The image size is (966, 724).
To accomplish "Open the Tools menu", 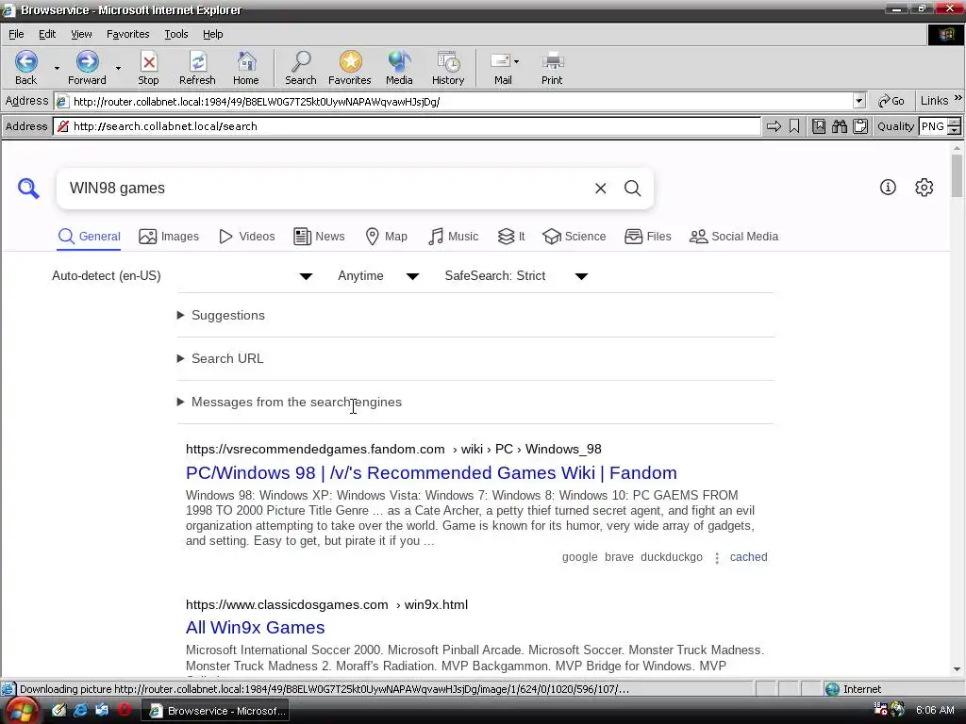I will coord(176,34).
